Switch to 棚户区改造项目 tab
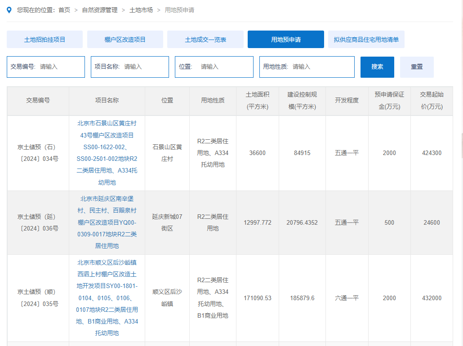Image resolution: width=463 pixels, height=346 pixels. click(125, 40)
